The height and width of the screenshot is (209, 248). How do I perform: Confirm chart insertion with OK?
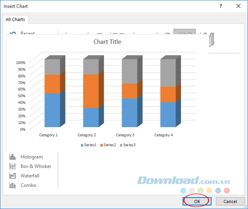[197, 201]
